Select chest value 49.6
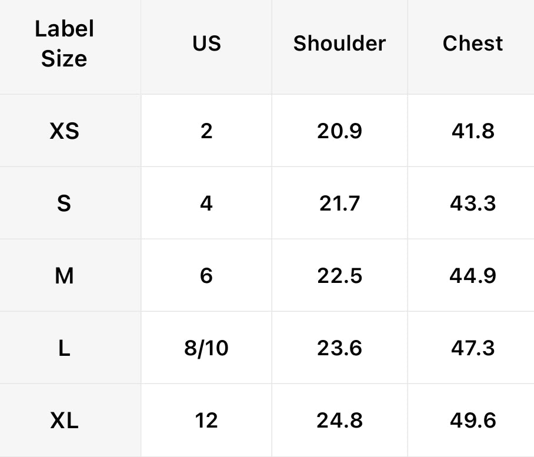The image size is (534, 457). 473,421
